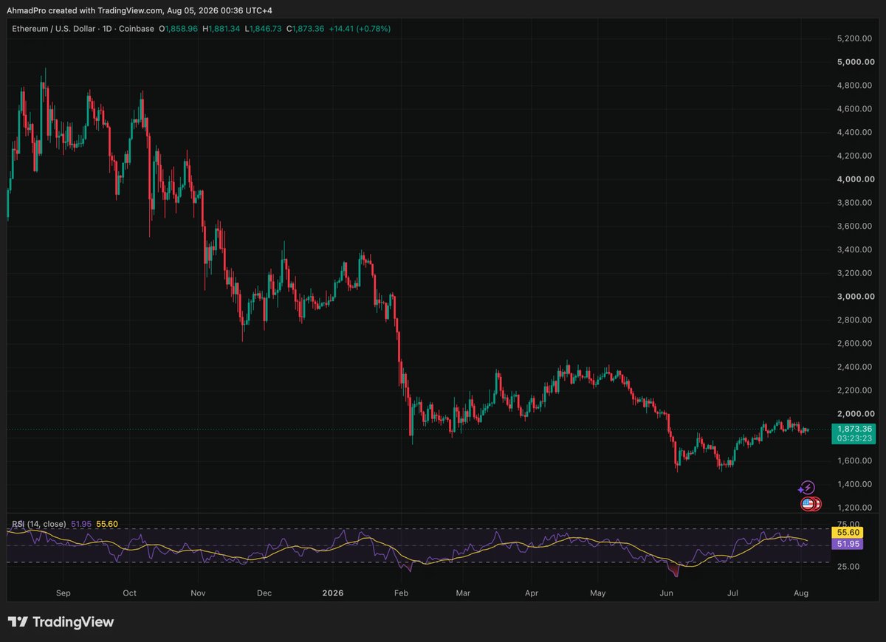
Task: Click the Aug time axis label
Action: tap(803, 593)
